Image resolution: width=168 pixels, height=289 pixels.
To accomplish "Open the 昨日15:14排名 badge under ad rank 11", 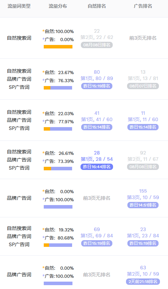I will point(143,127).
